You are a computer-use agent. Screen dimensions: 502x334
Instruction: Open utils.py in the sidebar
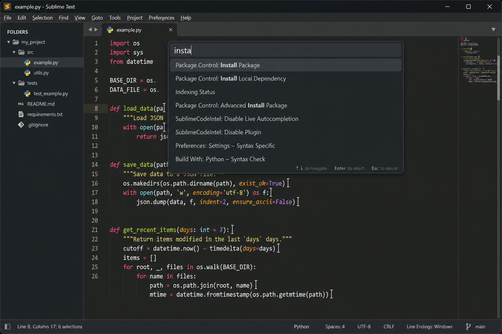pos(42,73)
